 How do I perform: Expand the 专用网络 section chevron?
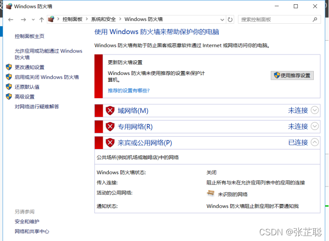(x=315, y=126)
